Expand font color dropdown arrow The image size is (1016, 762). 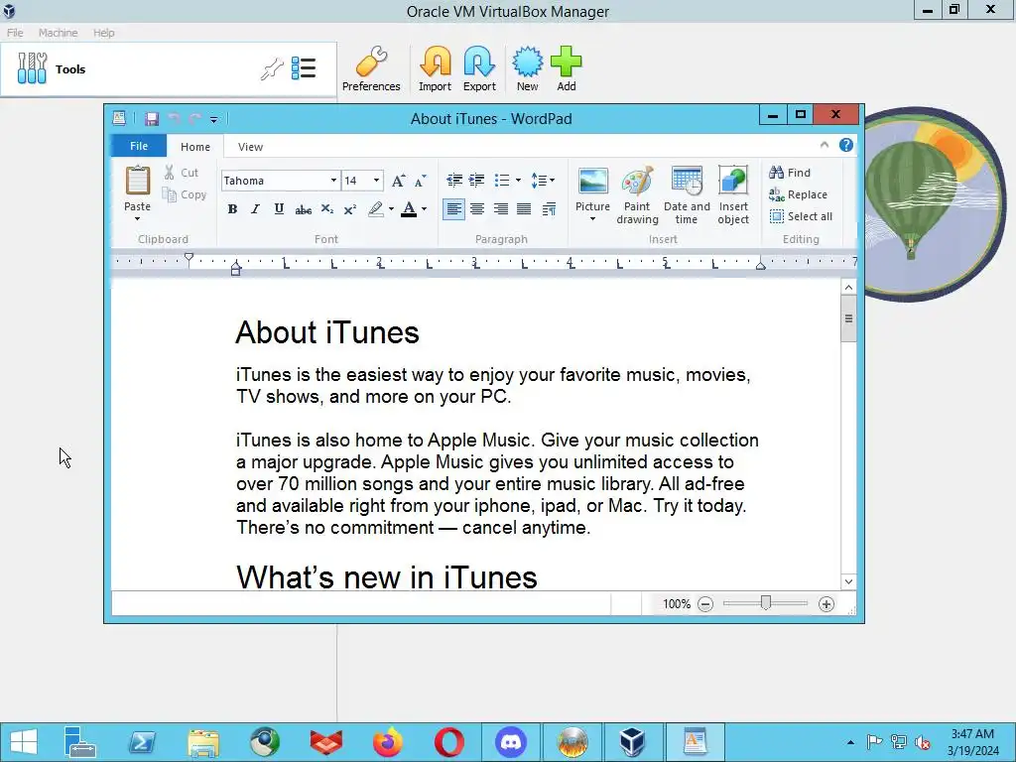point(425,208)
